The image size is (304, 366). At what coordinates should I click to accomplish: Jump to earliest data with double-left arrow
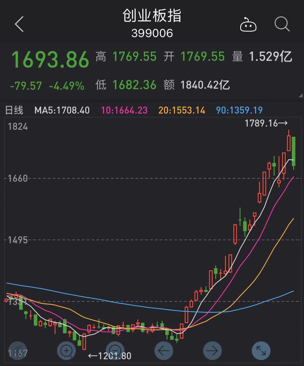point(17,351)
